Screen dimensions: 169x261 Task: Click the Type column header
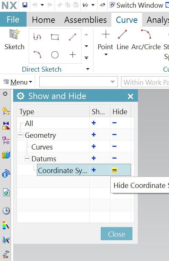tap(53, 111)
